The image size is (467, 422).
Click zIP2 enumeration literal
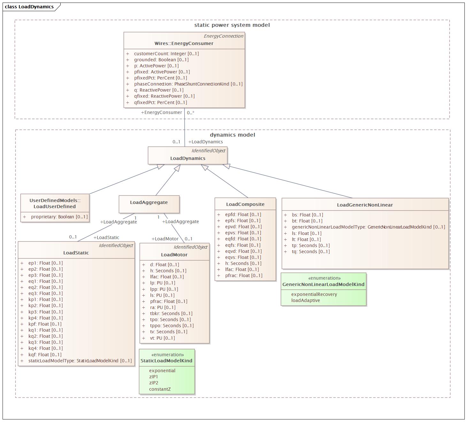click(154, 383)
